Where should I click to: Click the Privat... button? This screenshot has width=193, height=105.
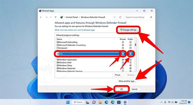(118, 75)
